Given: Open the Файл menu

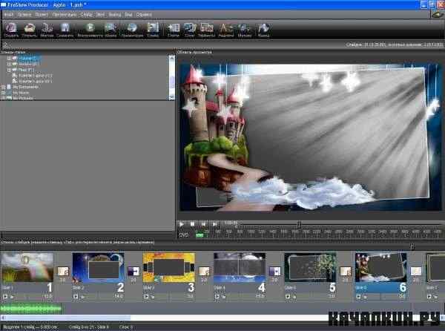Looking at the screenshot, I should 8,15.
